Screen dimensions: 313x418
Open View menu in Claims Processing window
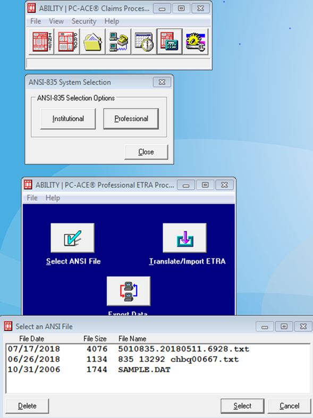click(56, 21)
